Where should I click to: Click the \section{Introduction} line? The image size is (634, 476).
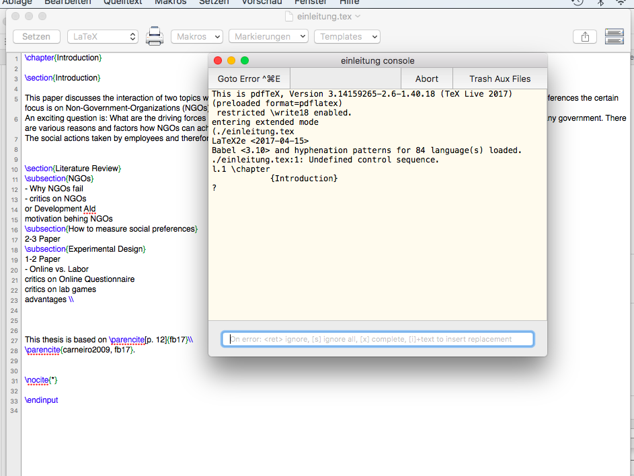[63, 78]
